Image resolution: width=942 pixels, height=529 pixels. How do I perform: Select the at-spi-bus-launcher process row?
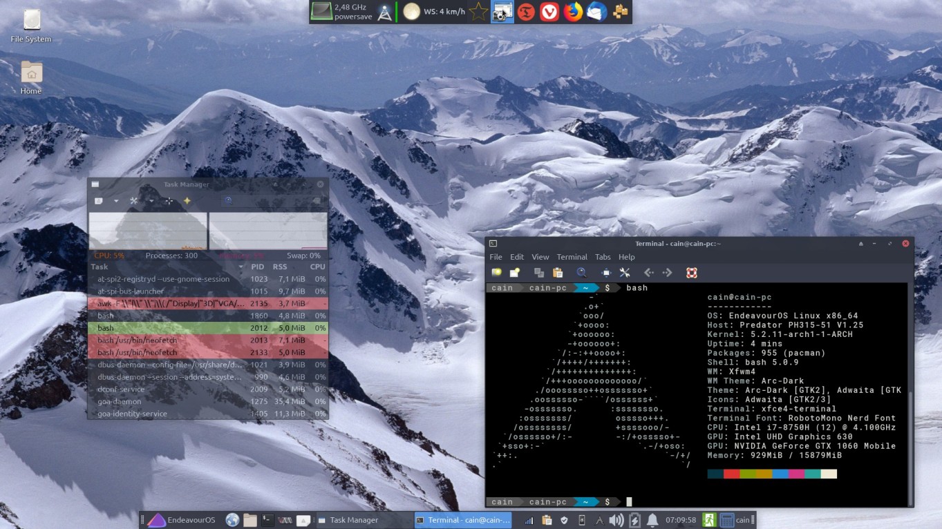[x=208, y=291]
